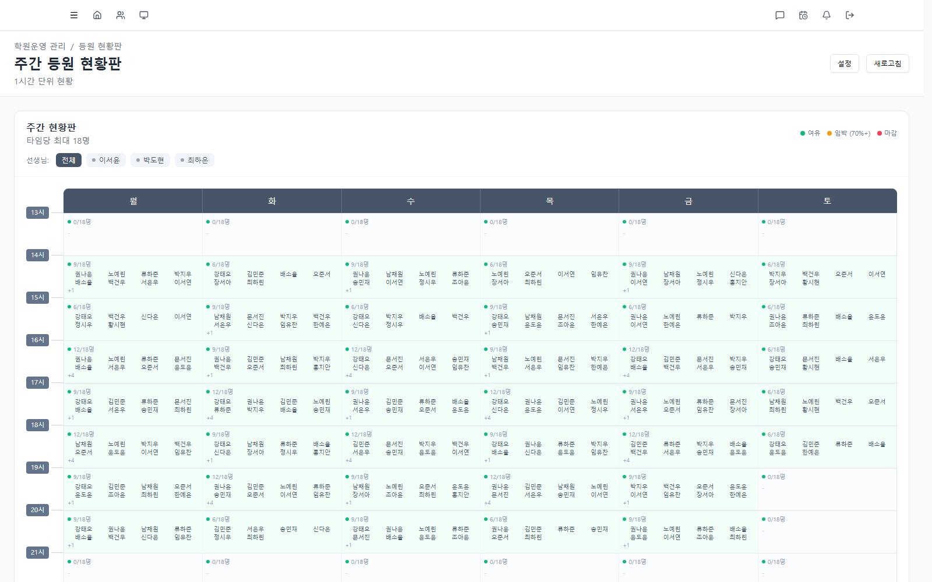Click the Tuesday 19시 count 12/18명
Viewport: 932px width, 582px height.
[x=223, y=477]
